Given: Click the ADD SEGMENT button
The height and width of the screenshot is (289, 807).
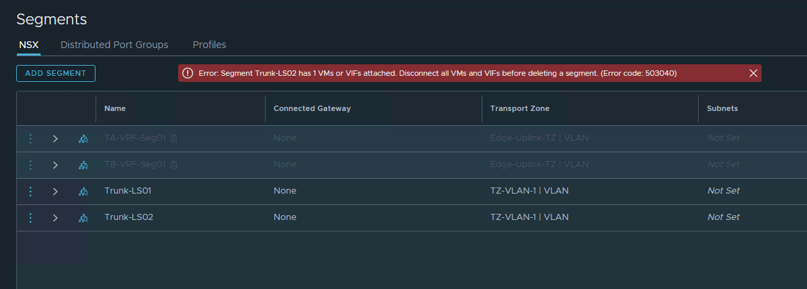Looking at the screenshot, I should point(56,73).
